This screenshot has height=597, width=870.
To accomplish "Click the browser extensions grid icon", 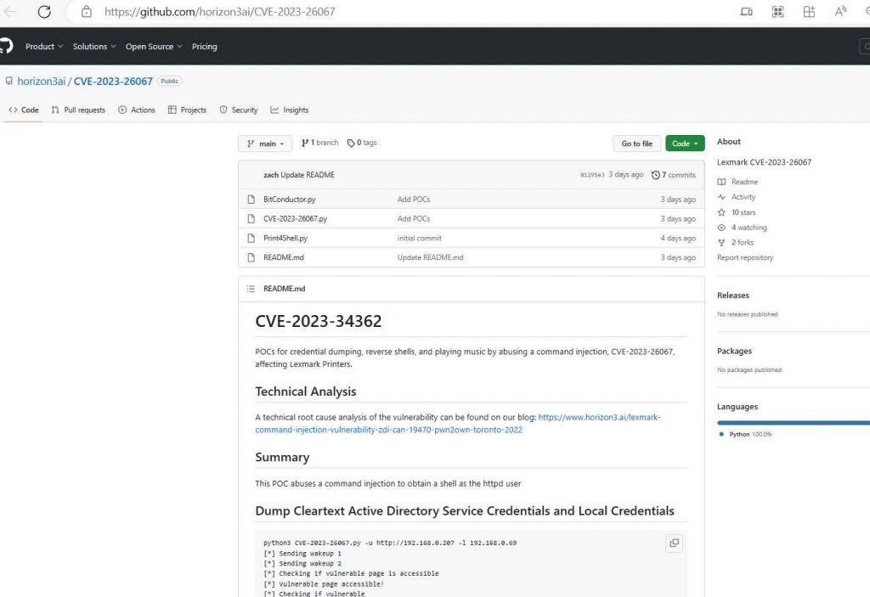I will (778, 12).
